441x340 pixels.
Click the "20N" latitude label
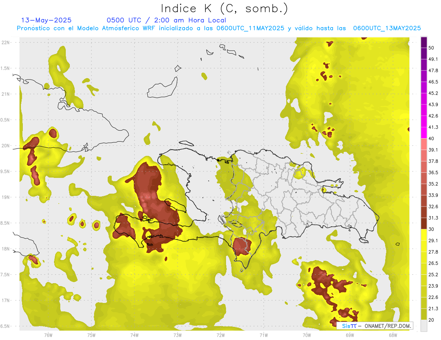(6, 146)
